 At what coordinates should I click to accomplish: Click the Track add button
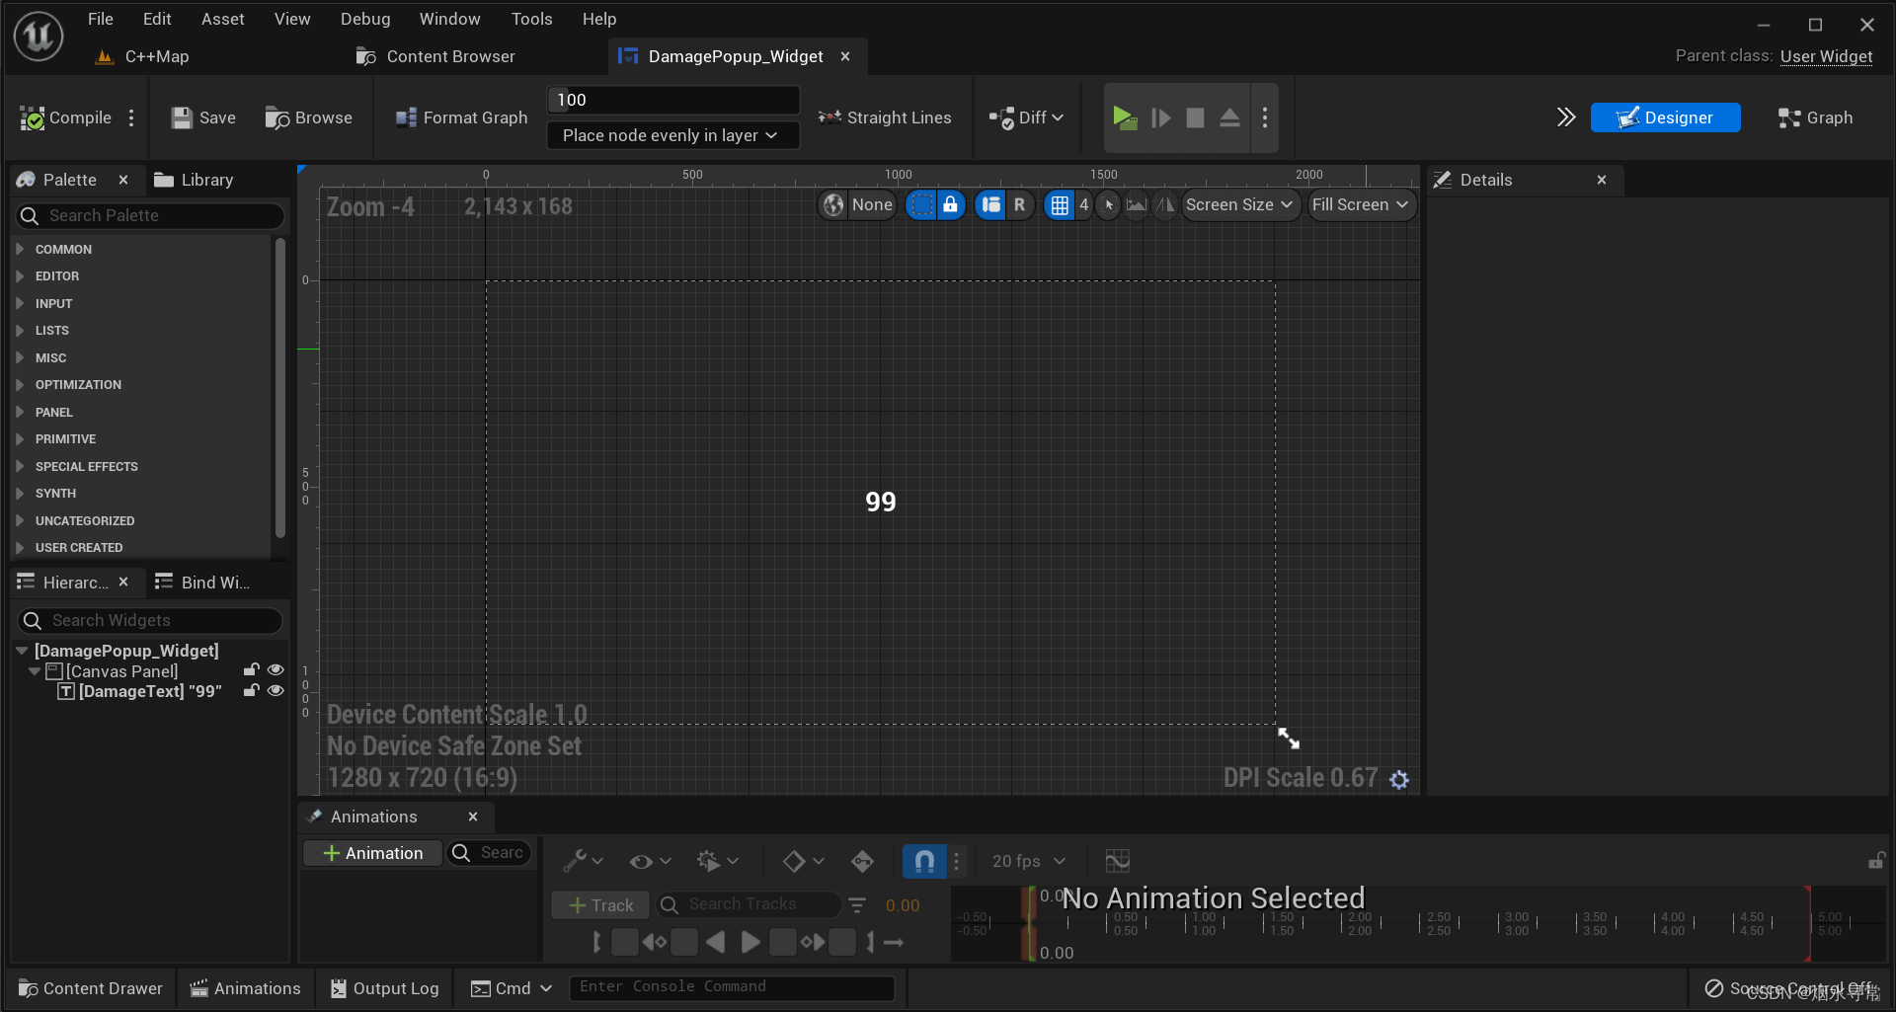600,905
